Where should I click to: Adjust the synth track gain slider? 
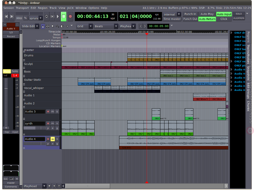(x=35, y=128)
